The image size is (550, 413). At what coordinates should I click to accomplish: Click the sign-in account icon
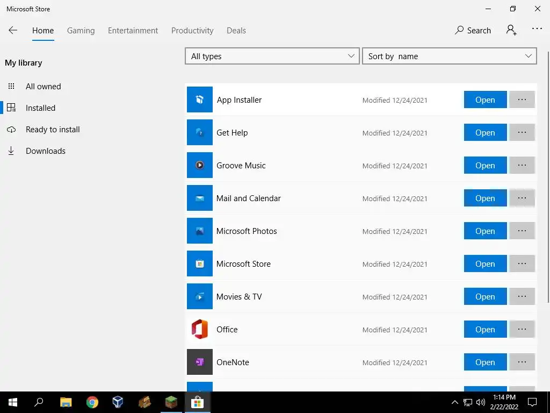[511, 30]
